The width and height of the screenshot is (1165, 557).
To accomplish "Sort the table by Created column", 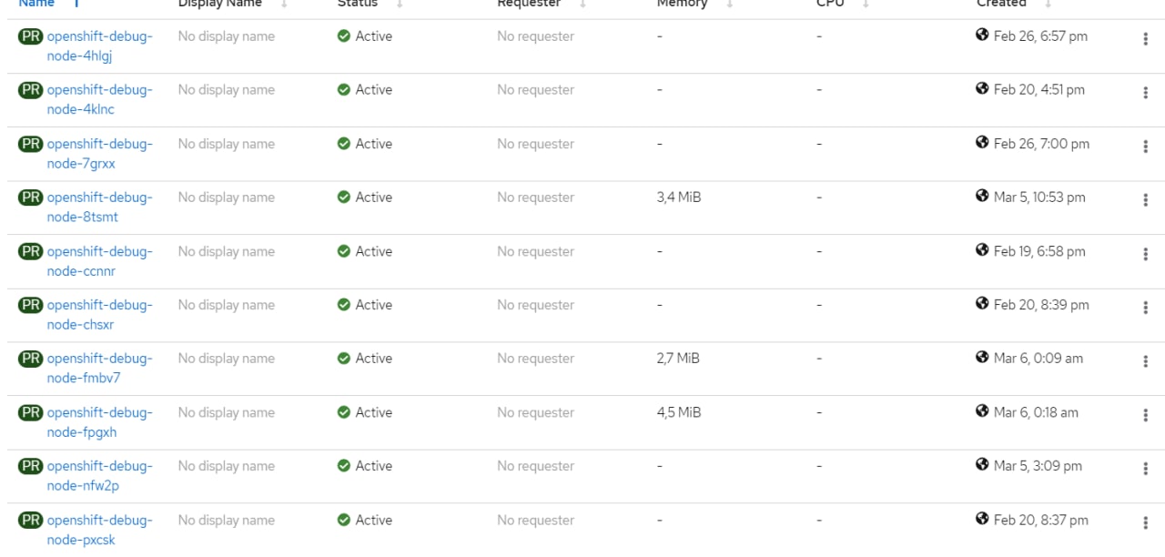I will pyautogui.click(x=1001, y=4).
